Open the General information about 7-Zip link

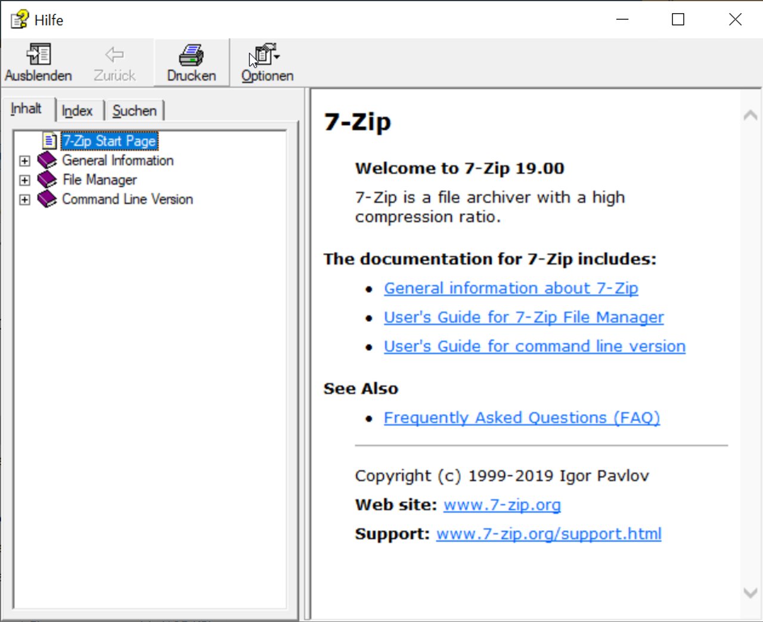coord(511,288)
